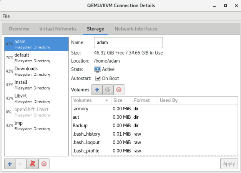Screen dimensions: 241x173
Task: Click the start pool play icon
Action: [21, 164]
